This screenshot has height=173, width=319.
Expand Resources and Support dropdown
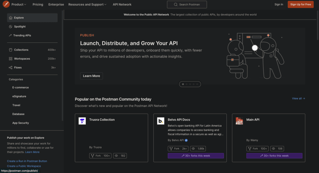(87, 4)
